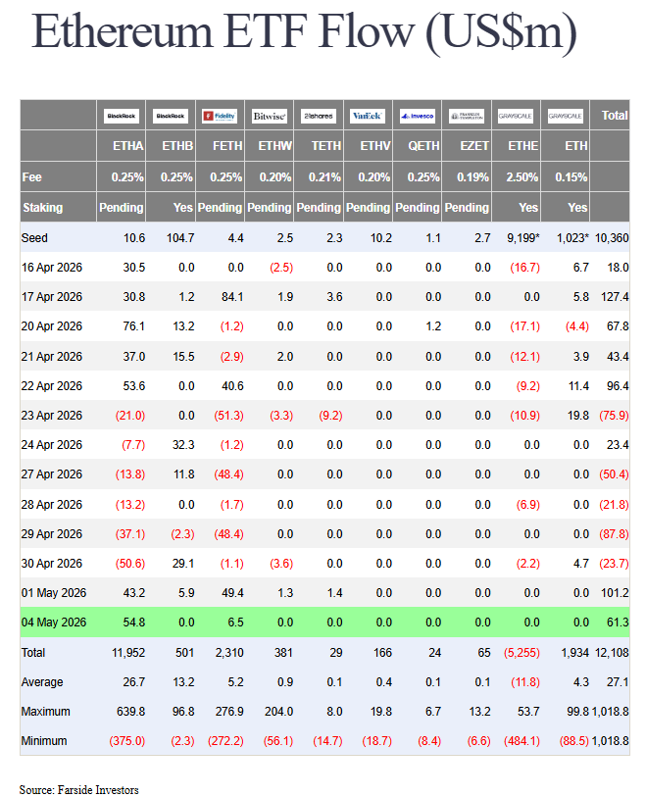The width and height of the screenshot is (646, 797).
Task: Click the 0.15% fee for ETH
Action: [x=571, y=176]
